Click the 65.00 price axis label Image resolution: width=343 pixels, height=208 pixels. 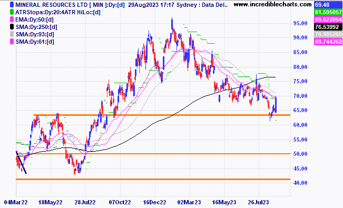(300, 110)
